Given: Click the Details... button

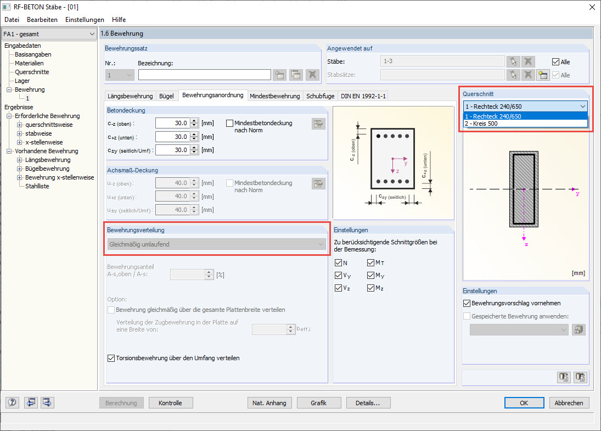Looking at the screenshot, I should [368, 403].
